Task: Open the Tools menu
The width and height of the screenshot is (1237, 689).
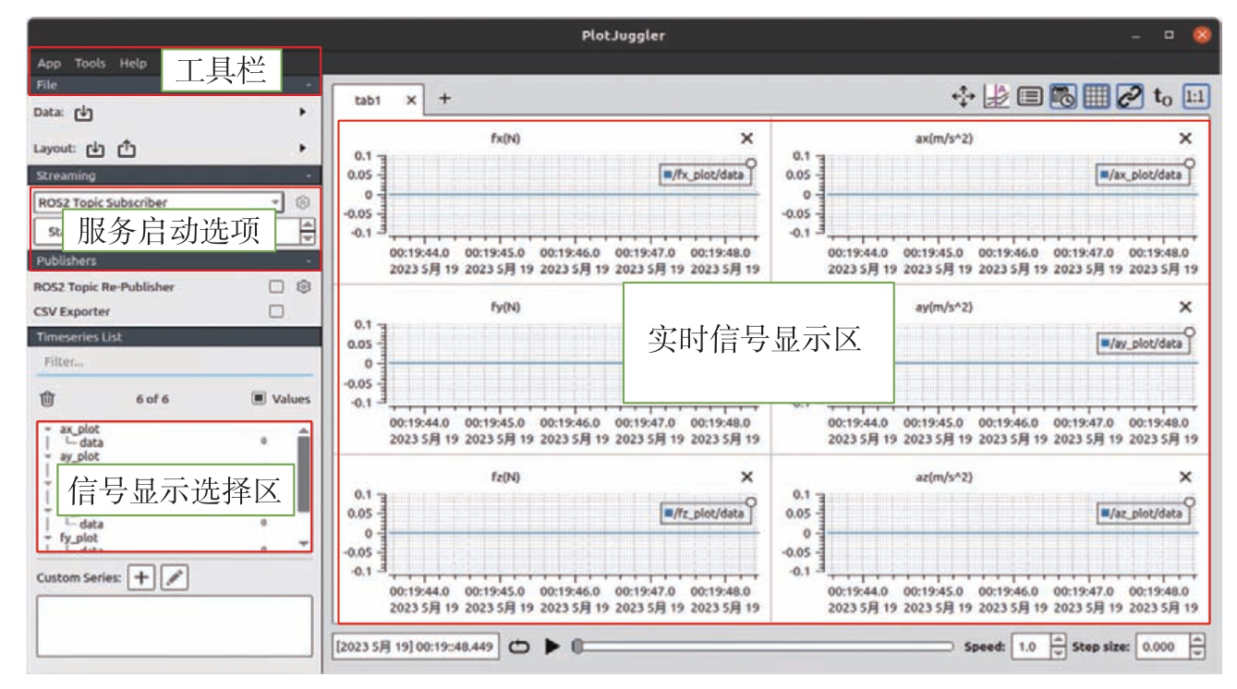Action: 91,64
